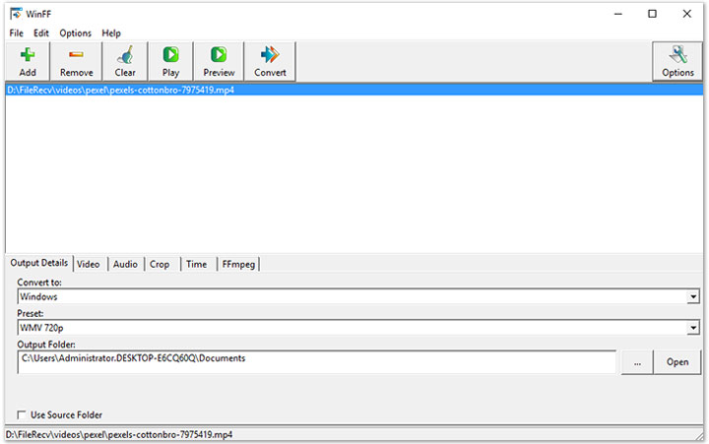Screen dimensions: 709x444
Task: Click the WMV 720p preset value
Action: click(41, 328)
